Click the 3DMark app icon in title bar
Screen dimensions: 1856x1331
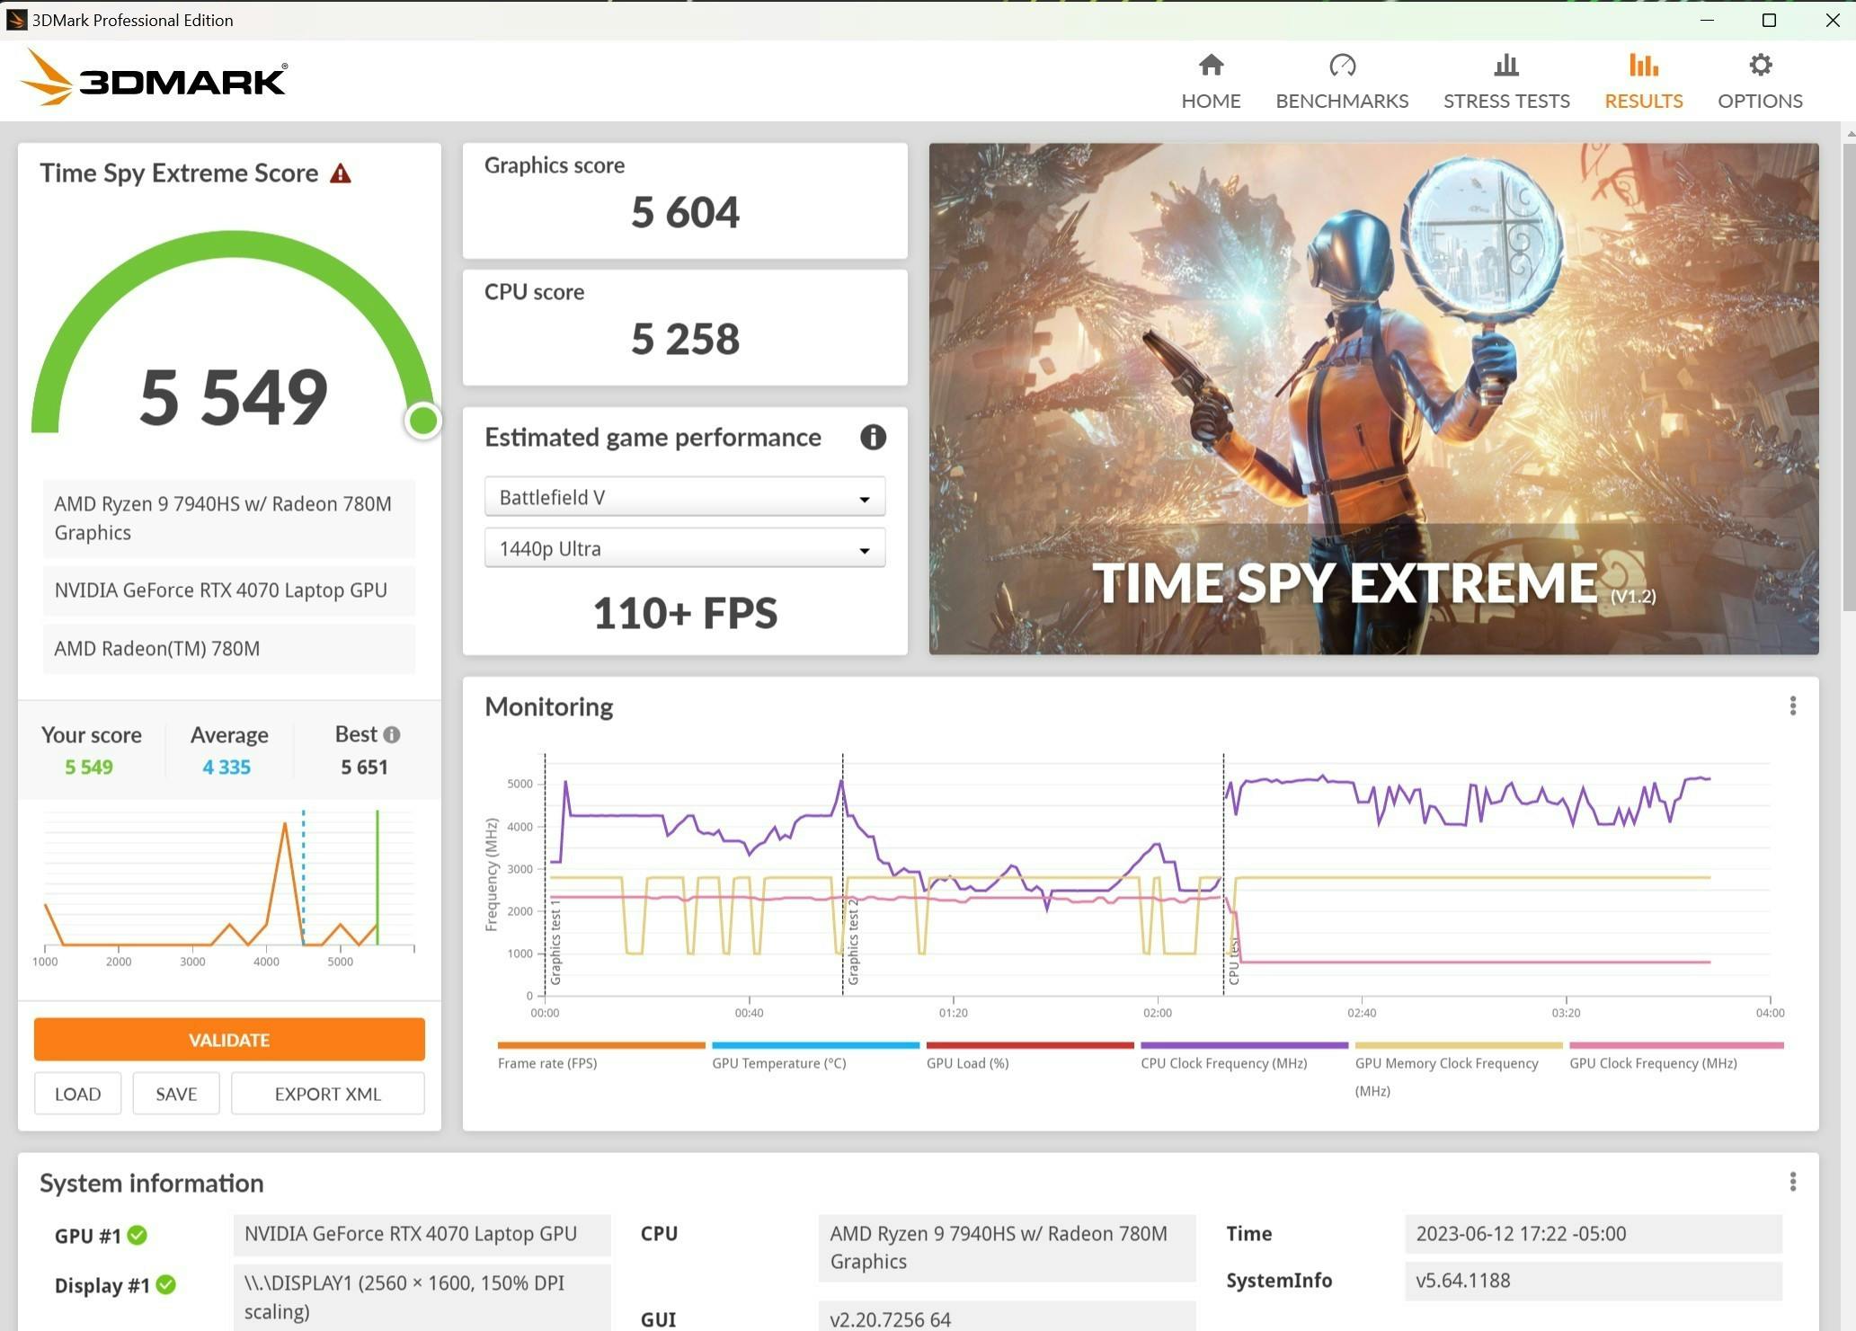point(16,20)
